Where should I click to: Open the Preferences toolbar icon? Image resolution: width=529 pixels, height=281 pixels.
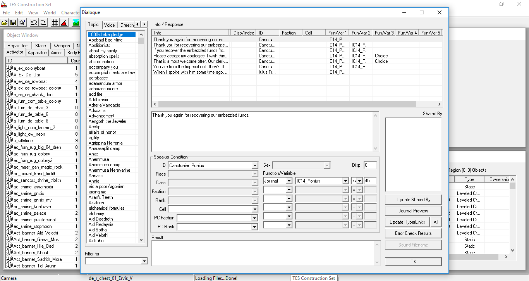click(22, 22)
